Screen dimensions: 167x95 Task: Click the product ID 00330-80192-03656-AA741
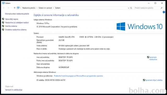[55, 80]
